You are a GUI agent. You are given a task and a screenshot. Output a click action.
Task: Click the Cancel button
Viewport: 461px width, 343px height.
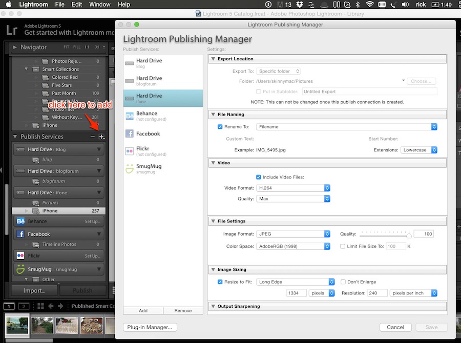(395, 327)
